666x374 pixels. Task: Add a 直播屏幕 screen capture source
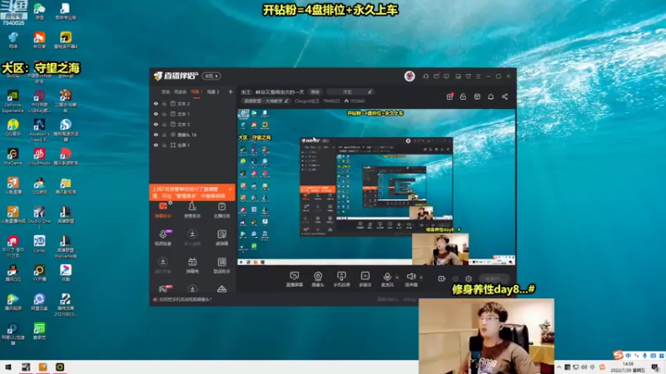(294, 279)
